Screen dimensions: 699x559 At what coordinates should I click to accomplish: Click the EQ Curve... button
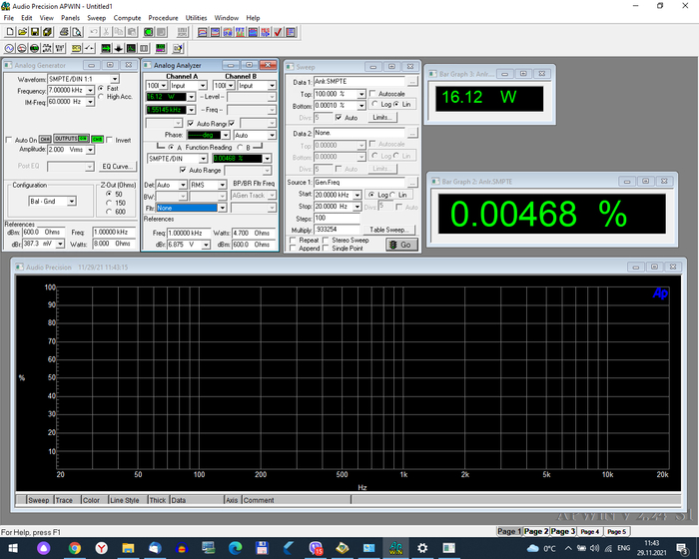tap(118, 167)
